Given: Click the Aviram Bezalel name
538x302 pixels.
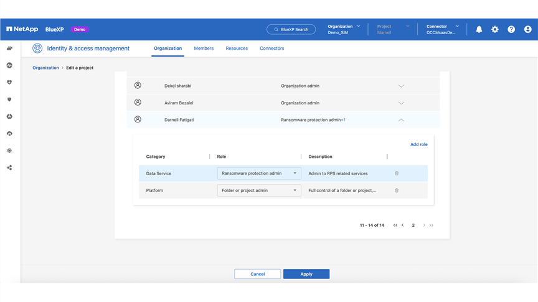Looking at the screenshot, I should pos(179,103).
